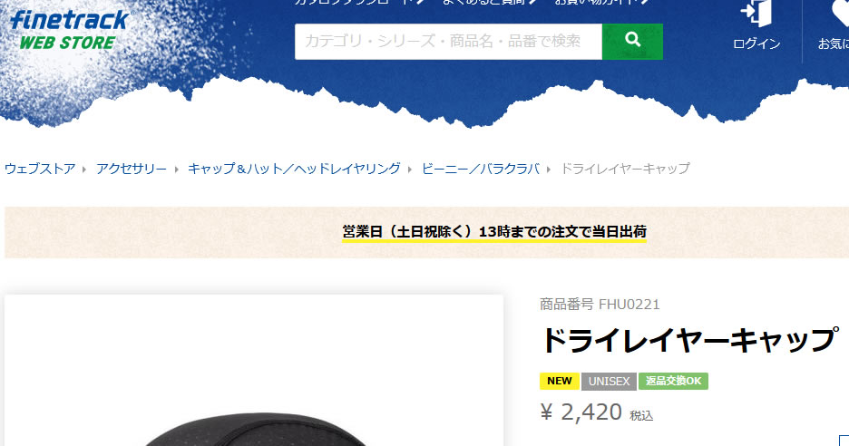Click the heart favorites icon
The height and width of the screenshot is (446, 849).
[x=839, y=14]
